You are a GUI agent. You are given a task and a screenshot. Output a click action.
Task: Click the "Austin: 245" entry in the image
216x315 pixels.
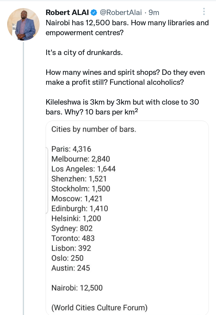(70, 268)
